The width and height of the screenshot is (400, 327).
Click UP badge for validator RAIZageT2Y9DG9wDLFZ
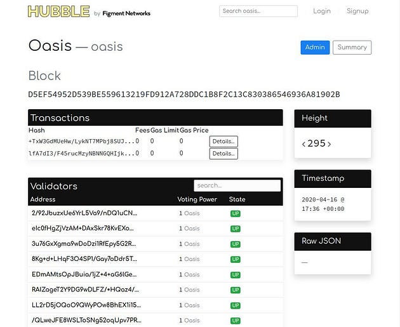pos(235,290)
